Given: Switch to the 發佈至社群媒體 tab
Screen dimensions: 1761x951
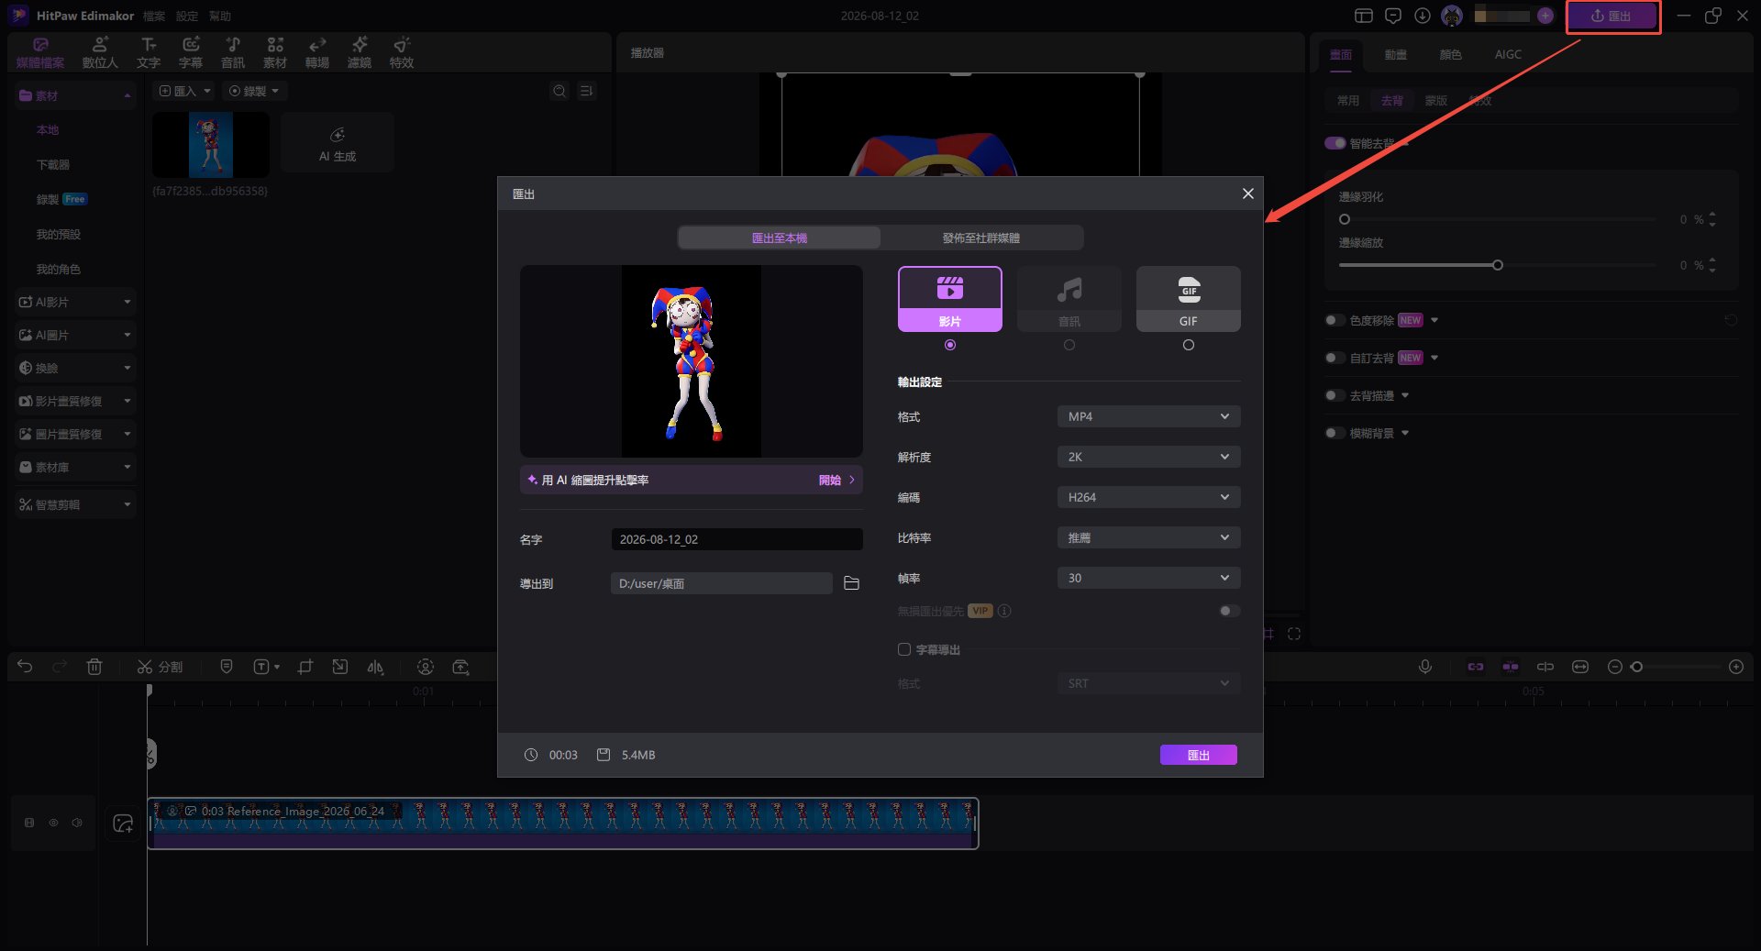Looking at the screenshot, I should click(x=981, y=238).
